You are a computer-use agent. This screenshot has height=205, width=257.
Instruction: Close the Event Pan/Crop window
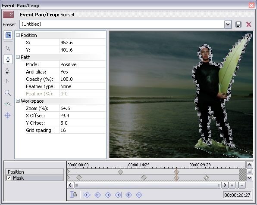[251, 6]
